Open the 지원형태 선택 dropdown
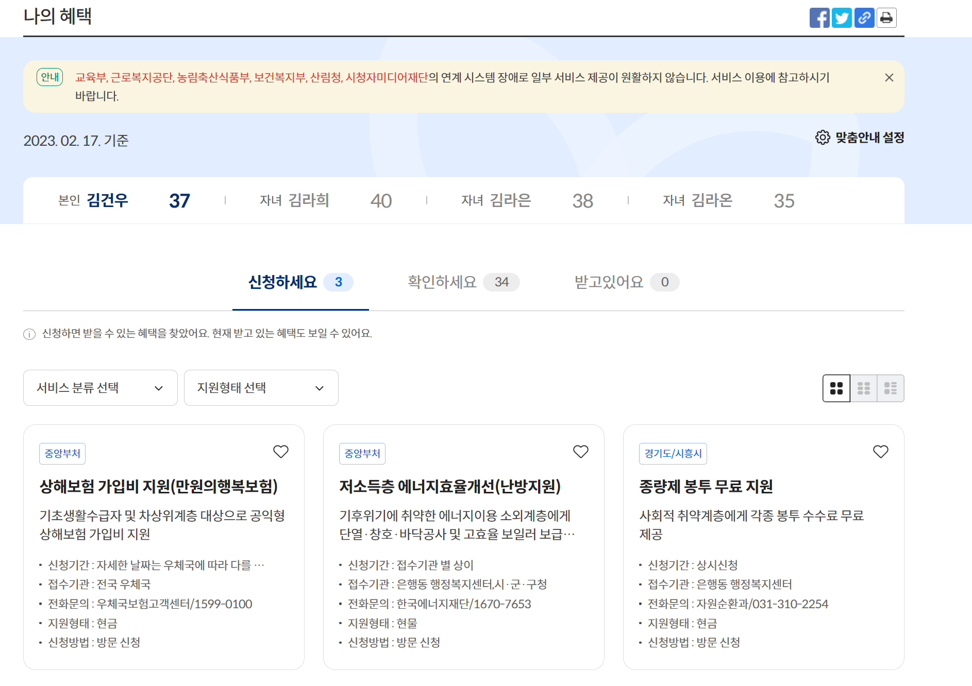Viewport: 972px width, 686px height. pyautogui.click(x=261, y=388)
